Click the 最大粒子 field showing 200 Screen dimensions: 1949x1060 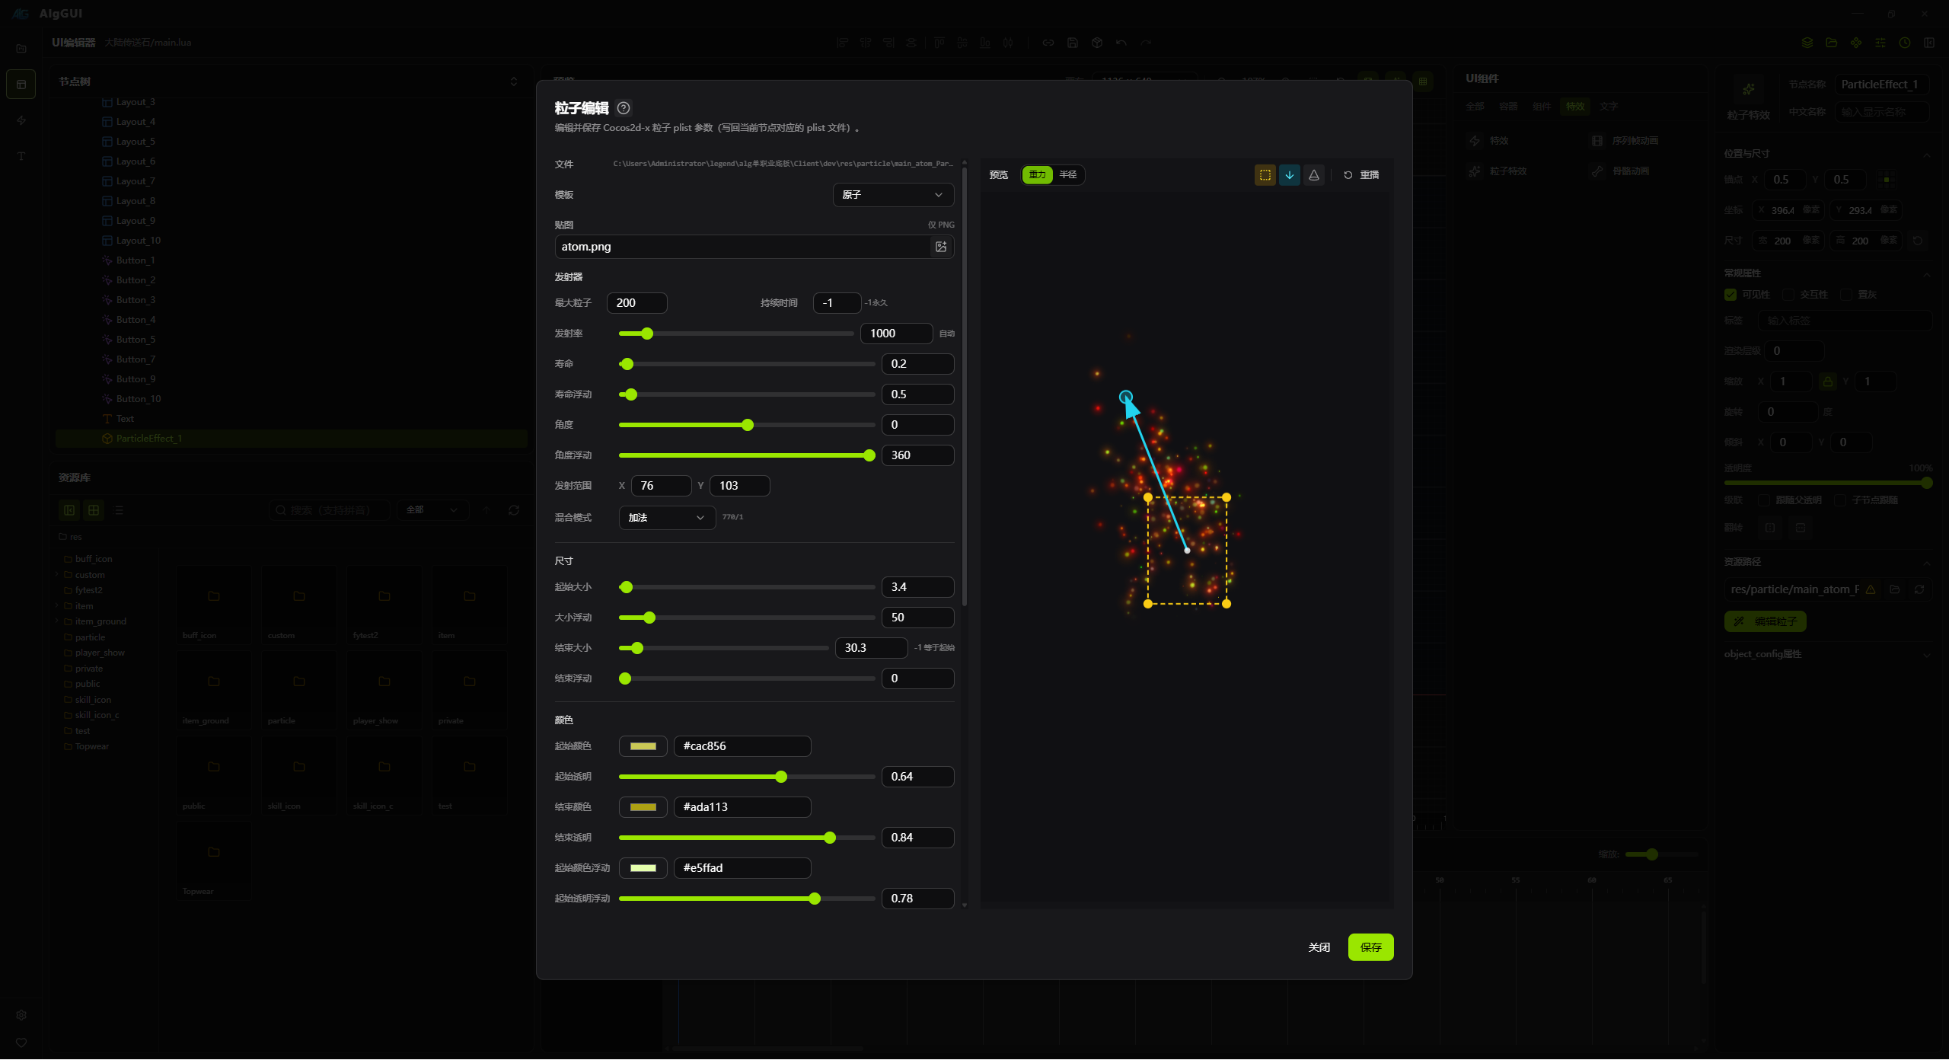pos(636,303)
